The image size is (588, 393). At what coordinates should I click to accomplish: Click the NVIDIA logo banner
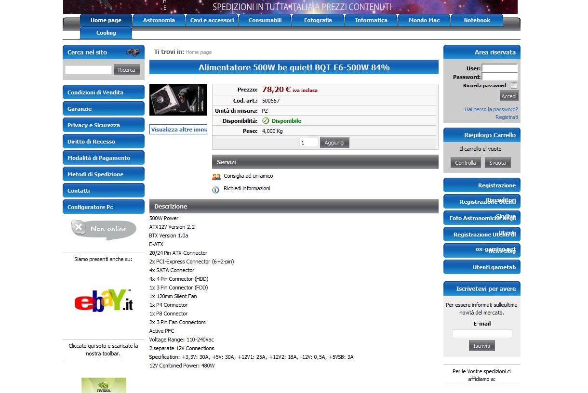click(104, 385)
